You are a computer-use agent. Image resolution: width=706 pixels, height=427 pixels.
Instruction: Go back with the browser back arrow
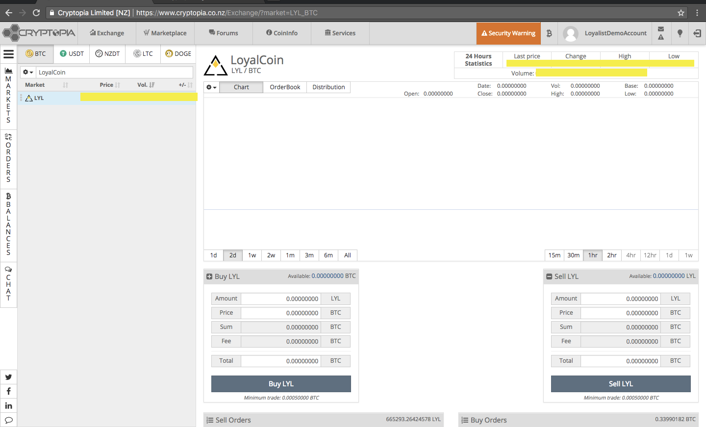[x=9, y=13]
